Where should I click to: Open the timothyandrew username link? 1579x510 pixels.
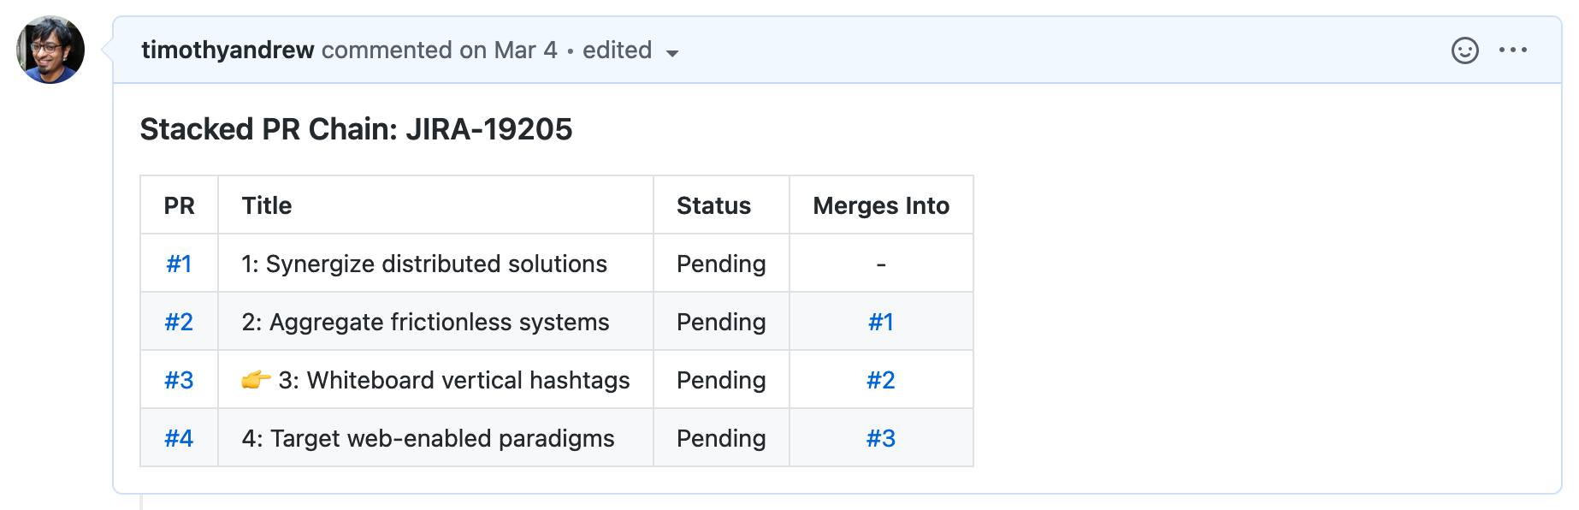228,50
